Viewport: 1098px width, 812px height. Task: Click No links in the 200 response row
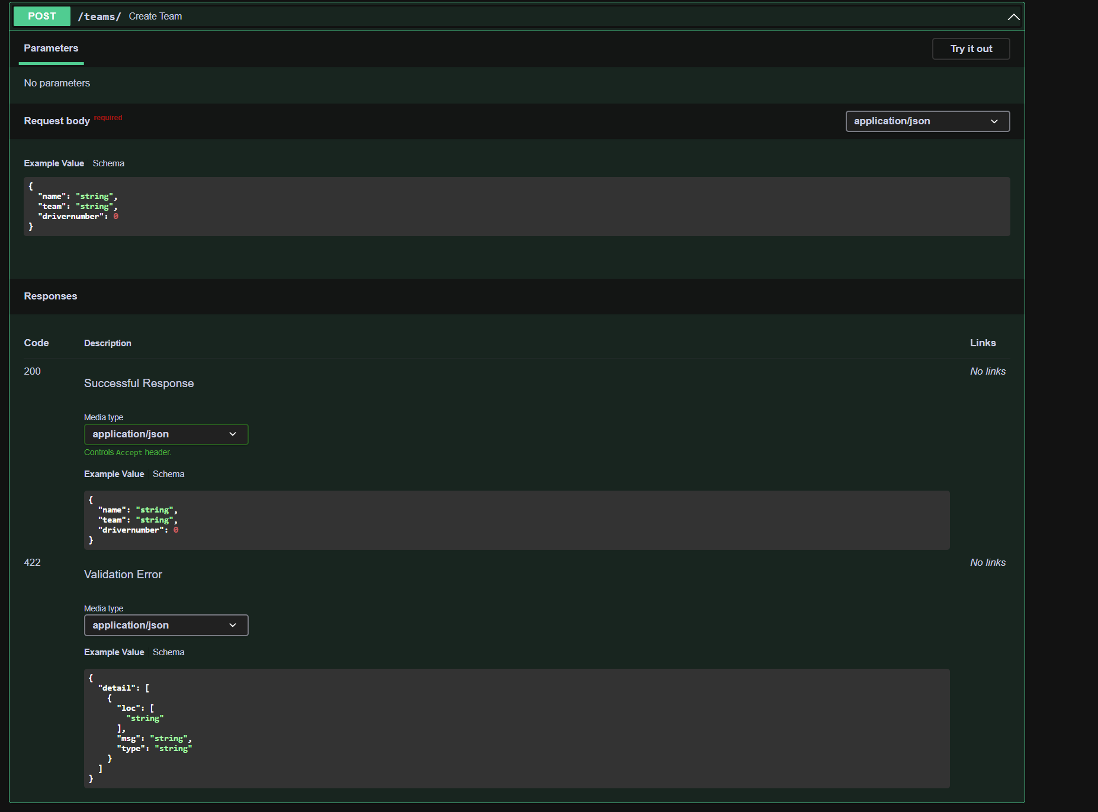(988, 371)
